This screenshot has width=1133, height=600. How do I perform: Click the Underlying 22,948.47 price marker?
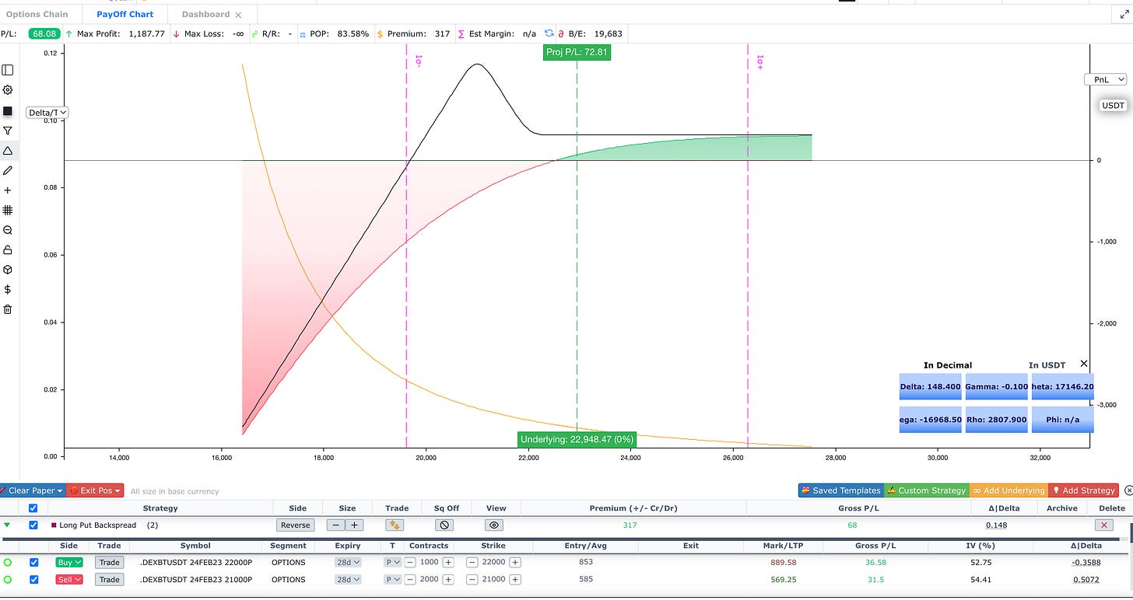pos(577,439)
